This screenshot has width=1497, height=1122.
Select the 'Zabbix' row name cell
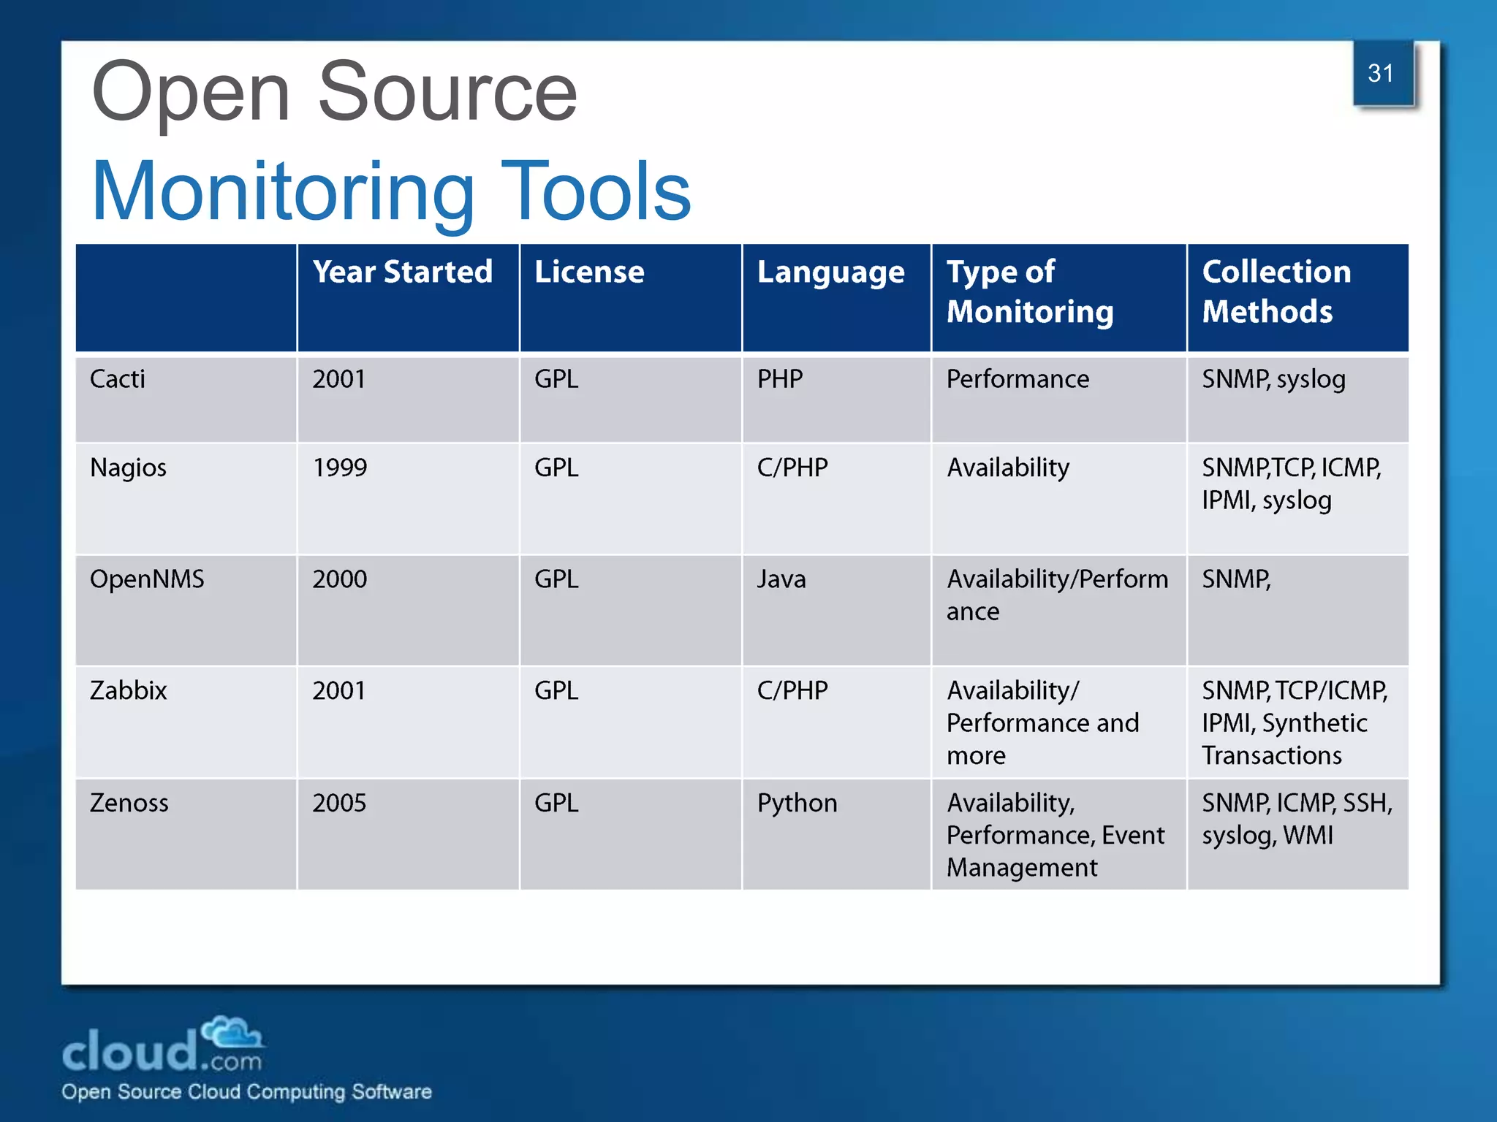[186, 722]
